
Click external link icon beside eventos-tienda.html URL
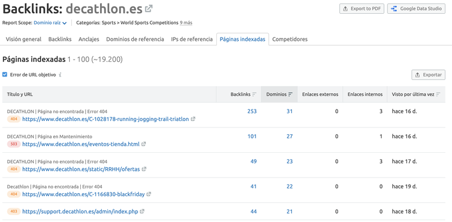143,144
